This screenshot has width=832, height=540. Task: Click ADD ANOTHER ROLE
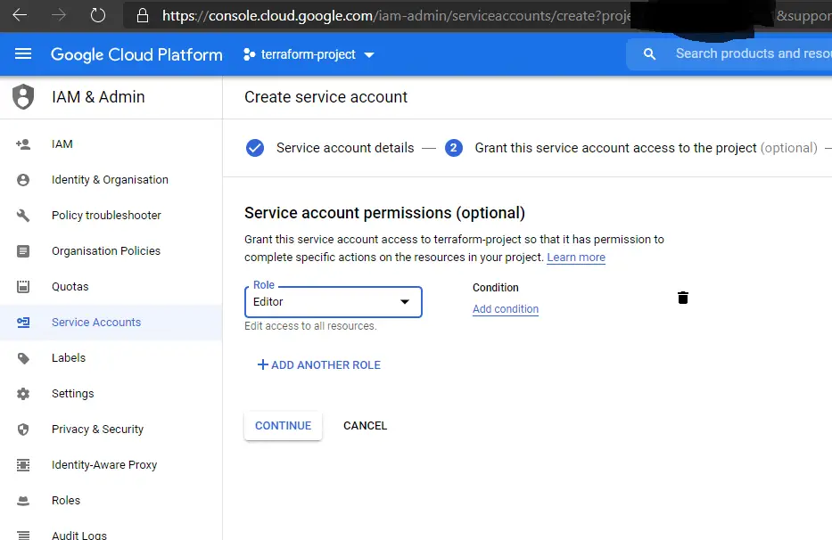(320, 364)
